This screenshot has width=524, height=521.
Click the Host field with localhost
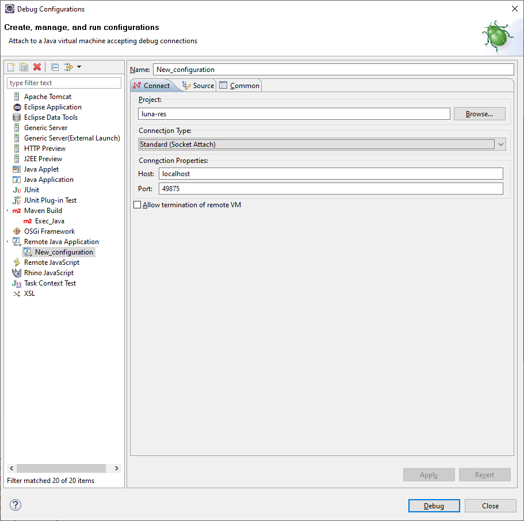coord(331,174)
